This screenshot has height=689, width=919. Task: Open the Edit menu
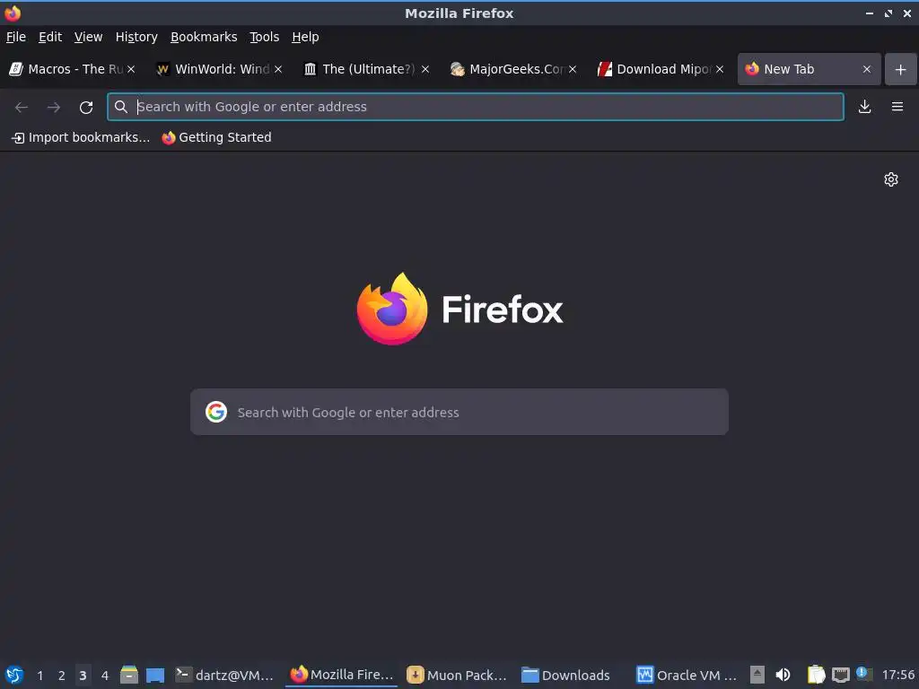50,37
